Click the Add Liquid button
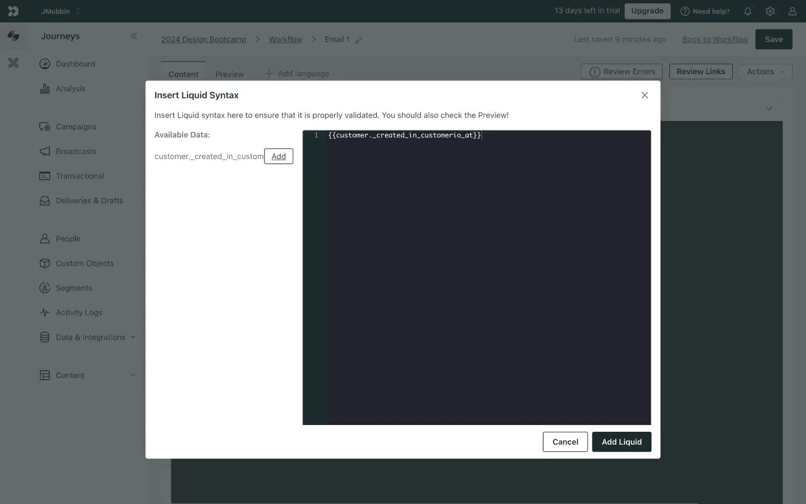 coord(621,442)
